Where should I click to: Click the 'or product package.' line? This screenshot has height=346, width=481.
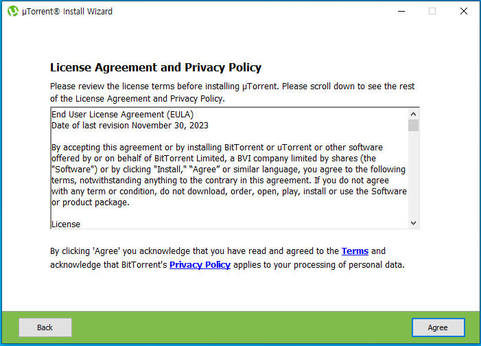pos(91,203)
